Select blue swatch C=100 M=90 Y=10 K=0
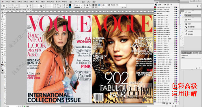Image resolution: width=202 pixels, height=107 pixels. (166, 11)
